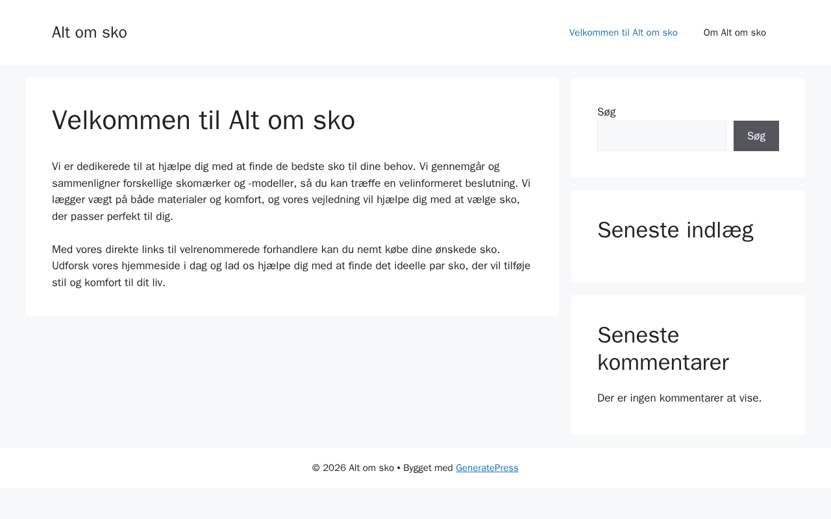The width and height of the screenshot is (831, 519).
Task: Click the site title 'Alt om sko' in header
Action: tap(90, 32)
